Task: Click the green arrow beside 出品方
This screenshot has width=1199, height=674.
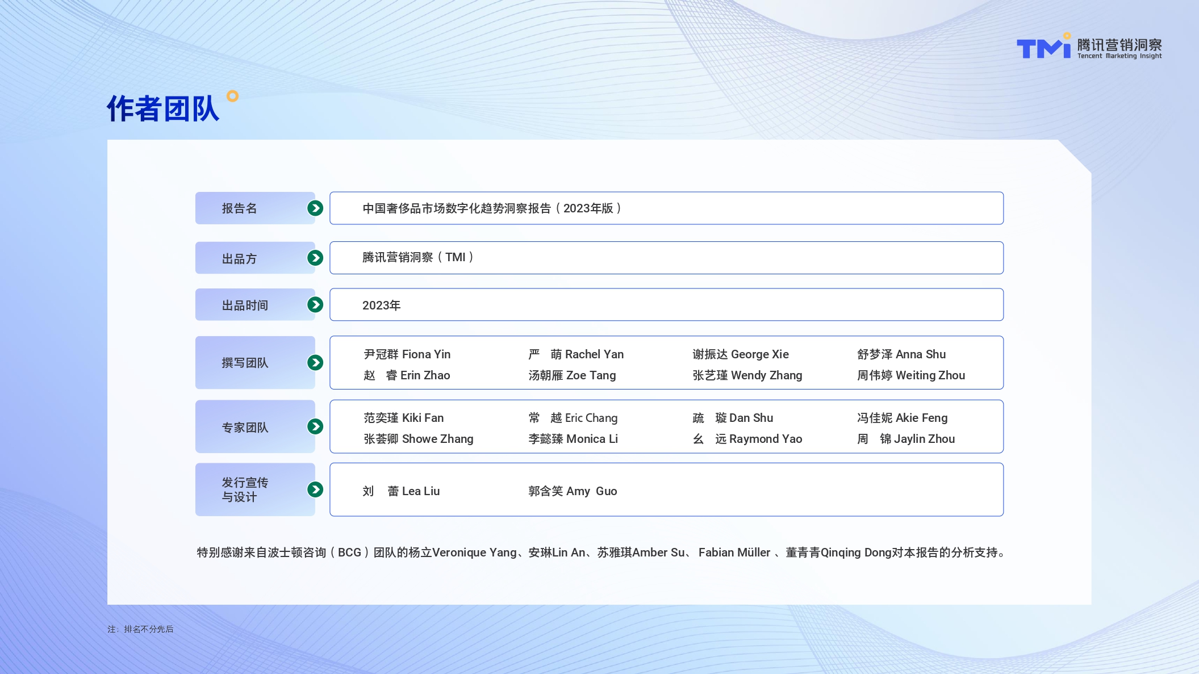Action: [315, 258]
